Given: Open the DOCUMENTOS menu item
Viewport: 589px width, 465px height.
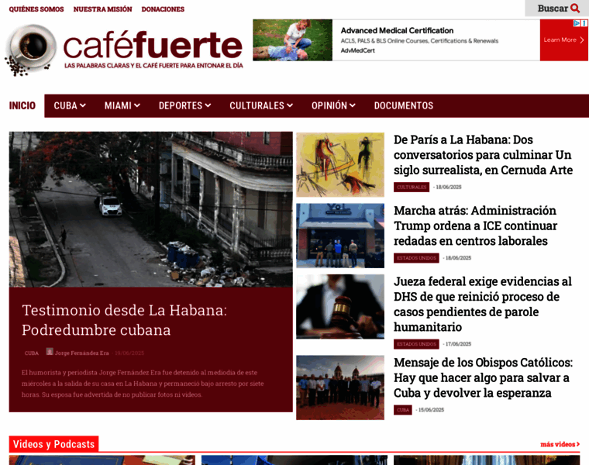Looking at the screenshot, I should (x=404, y=105).
